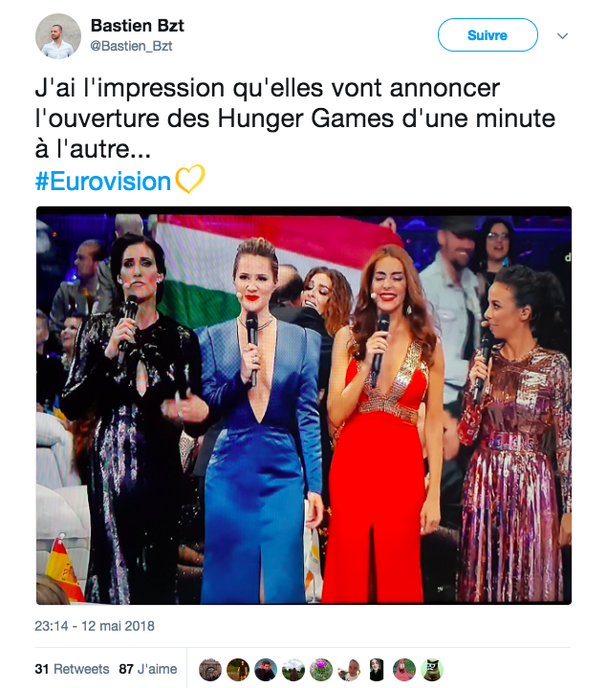Click the yellow heart emoji after #Eurovision
The width and height of the screenshot is (607, 688).
189,179
